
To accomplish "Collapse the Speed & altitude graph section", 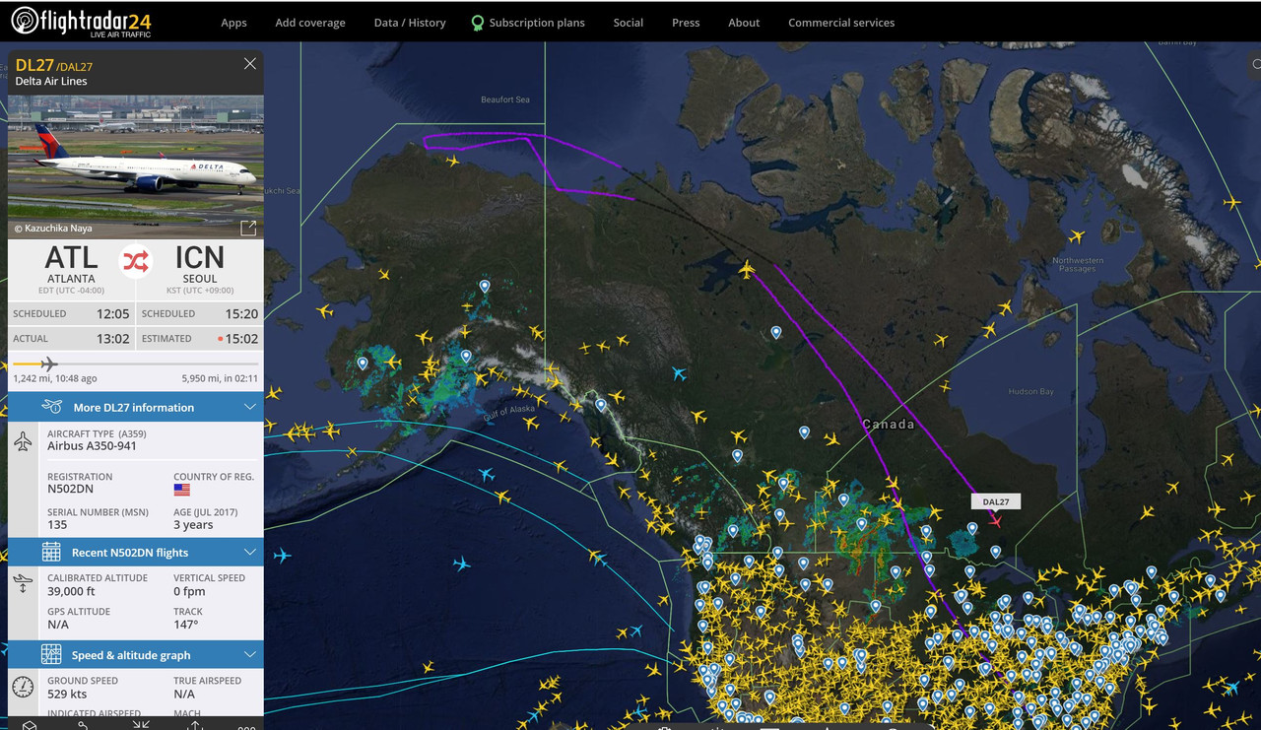I will click(249, 654).
